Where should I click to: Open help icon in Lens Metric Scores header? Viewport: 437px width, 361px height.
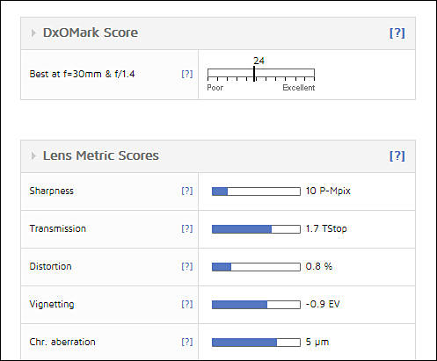point(397,155)
